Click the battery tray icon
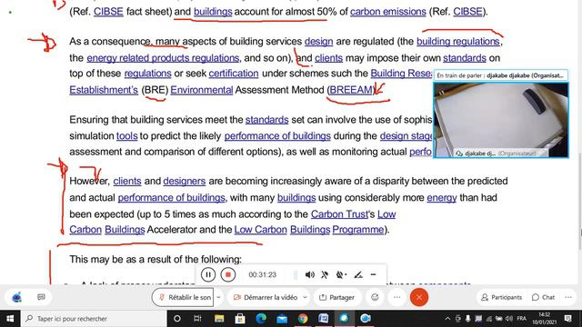 pyautogui.click(x=499, y=319)
